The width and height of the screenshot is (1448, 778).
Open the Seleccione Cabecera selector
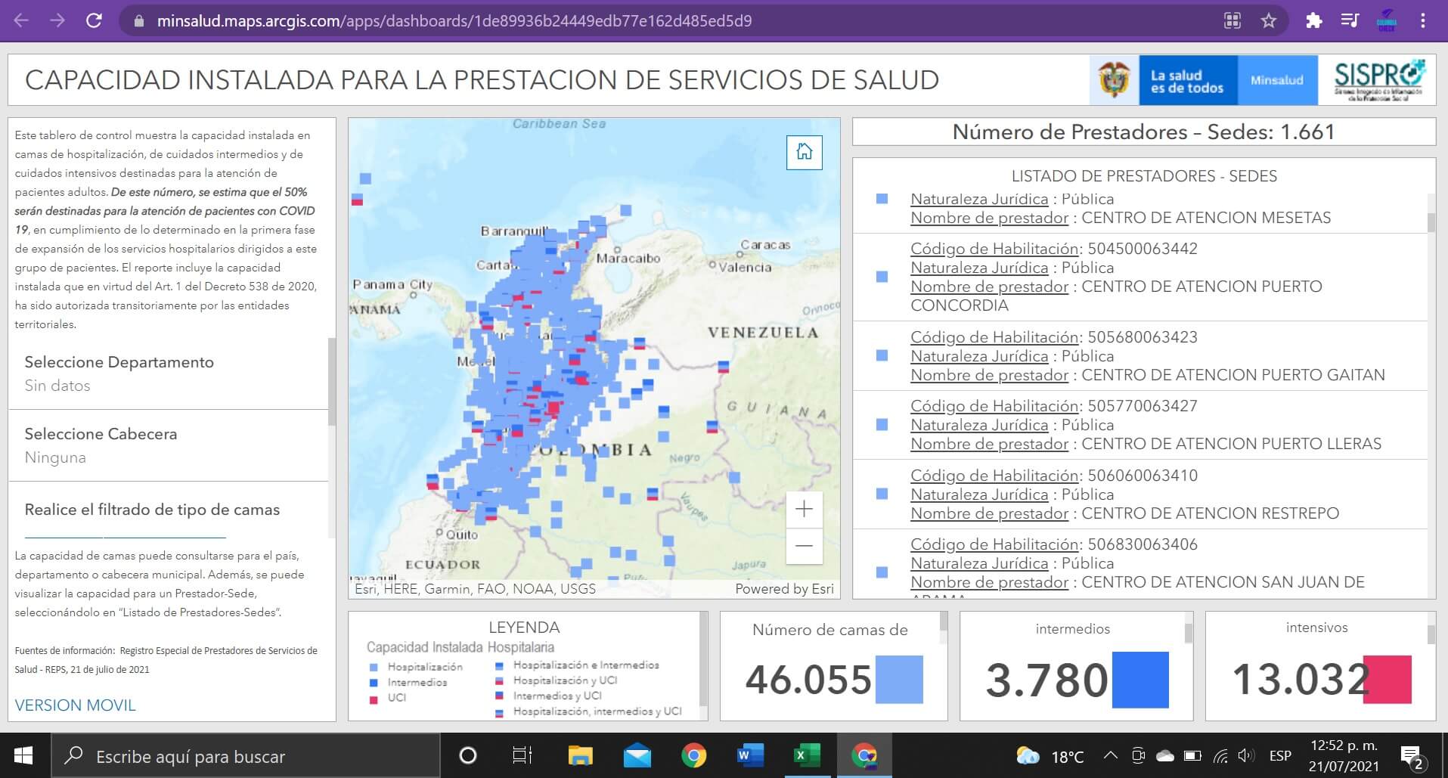(x=169, y=445)
